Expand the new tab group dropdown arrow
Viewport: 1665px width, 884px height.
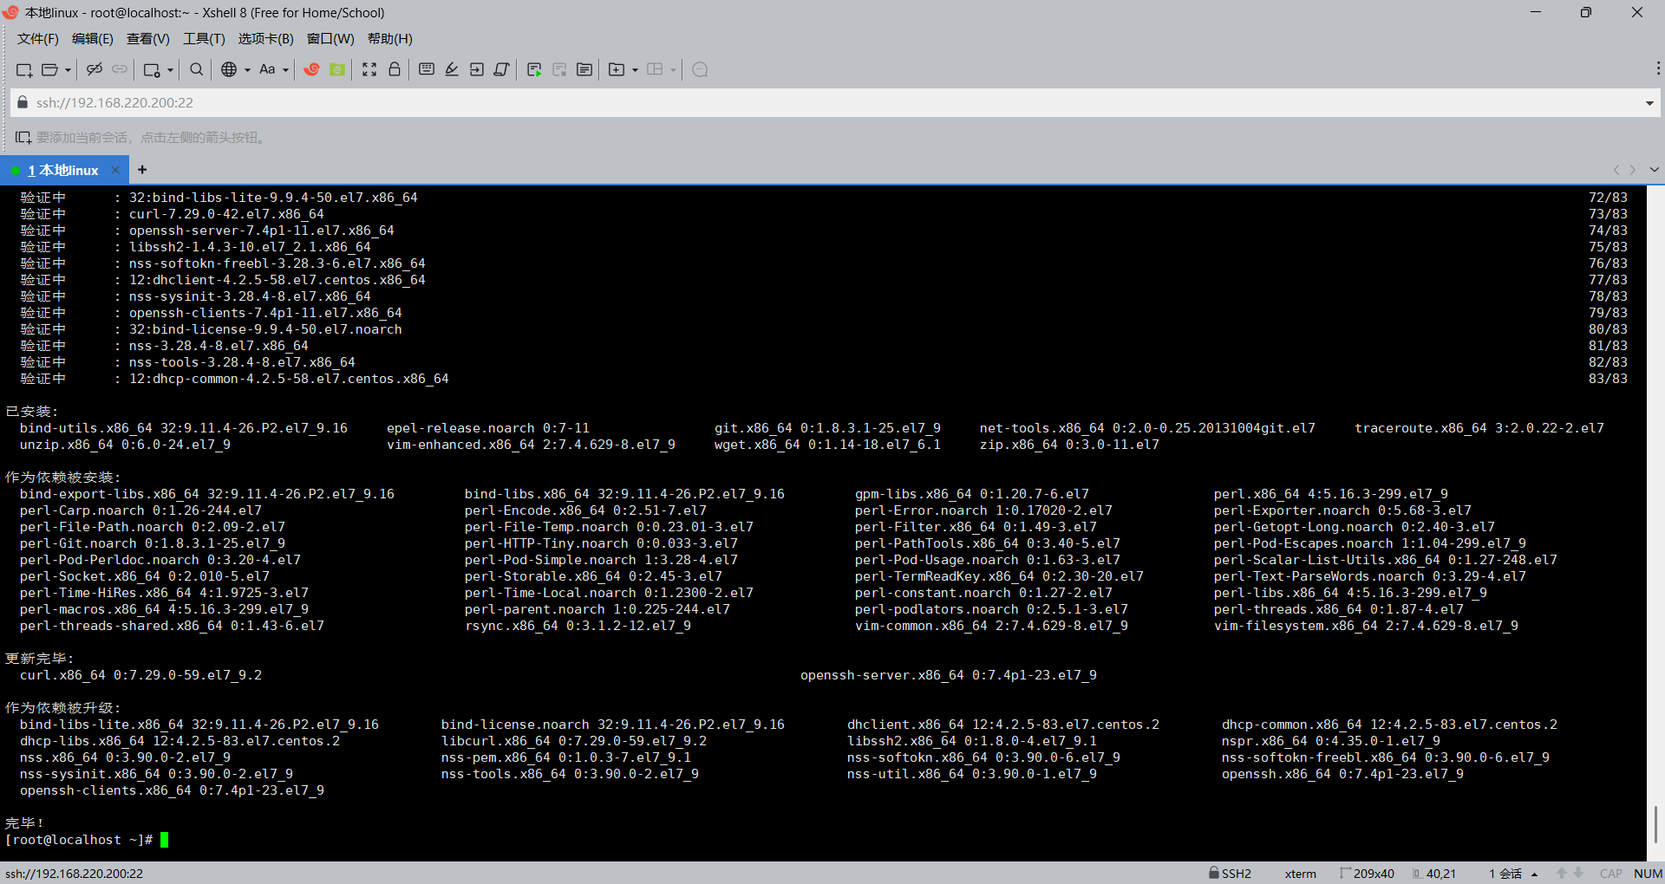635,70
